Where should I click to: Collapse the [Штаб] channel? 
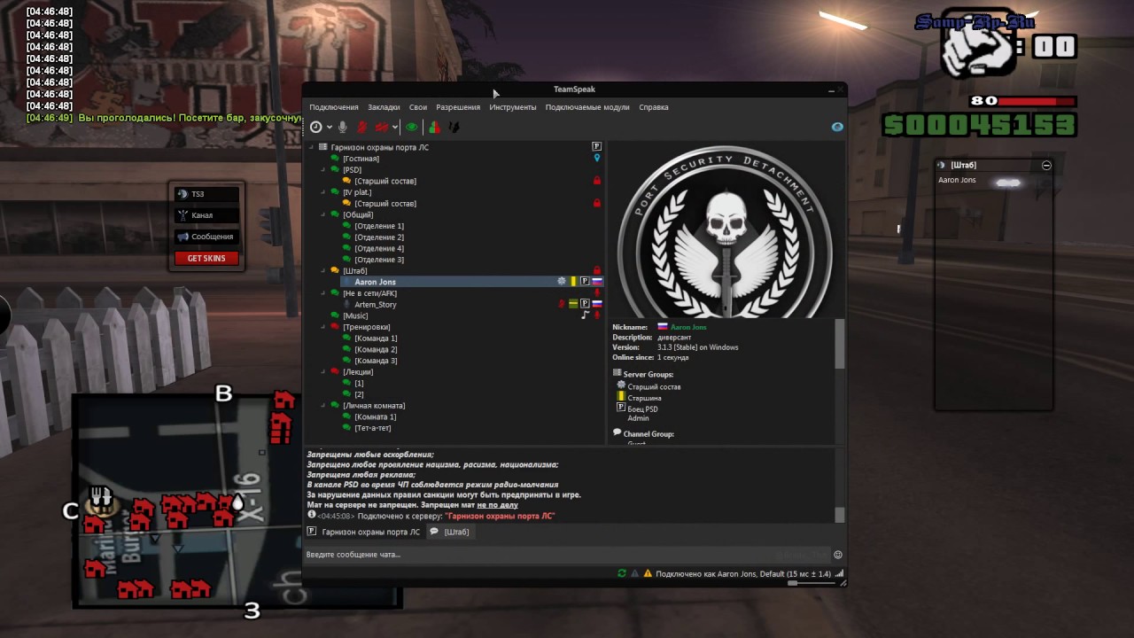(x=323, y=270)
